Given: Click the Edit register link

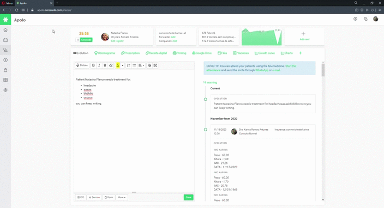Looking at the screenshot, I should 117,41.
